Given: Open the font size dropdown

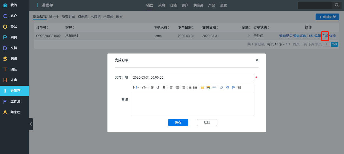Looking at the screenshot, I should coord(144,88).
